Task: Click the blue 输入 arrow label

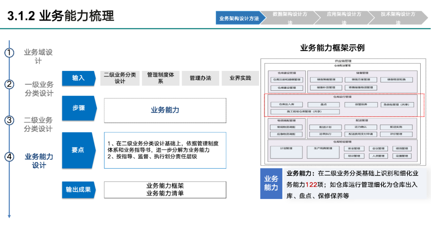Action: tap(79, 78)
